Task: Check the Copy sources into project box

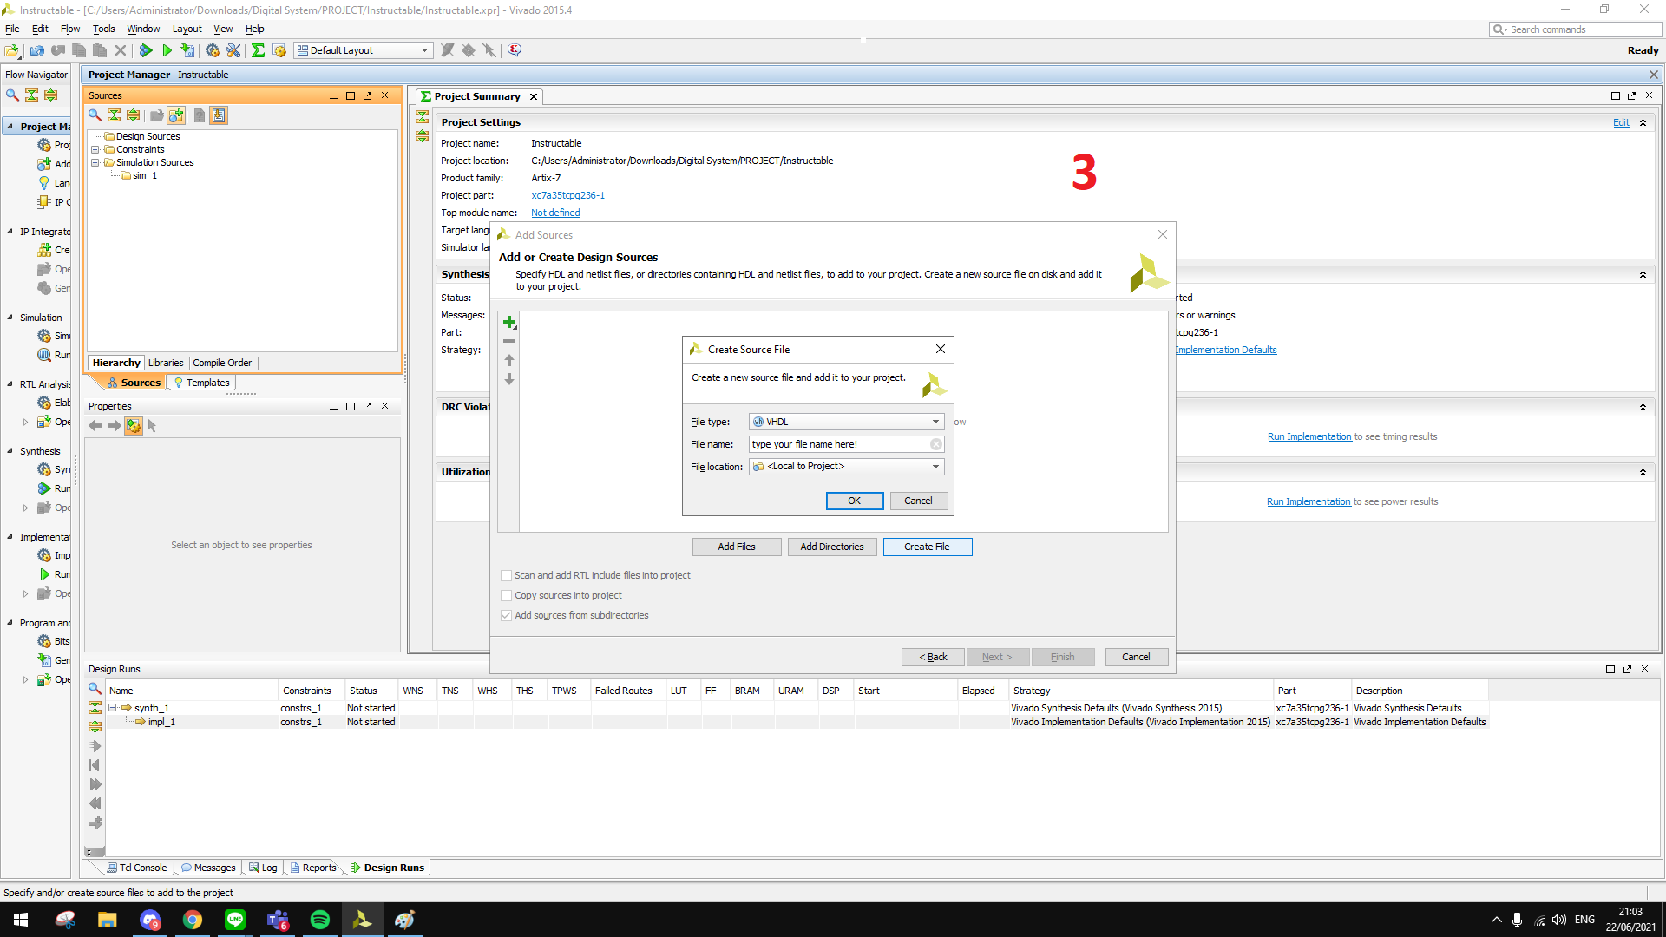Action: [506, 595]
